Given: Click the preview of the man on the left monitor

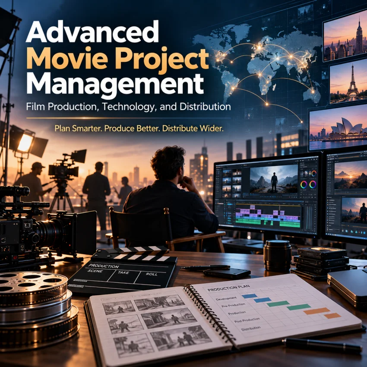Looking at the screenshot, I should [274, 179].
